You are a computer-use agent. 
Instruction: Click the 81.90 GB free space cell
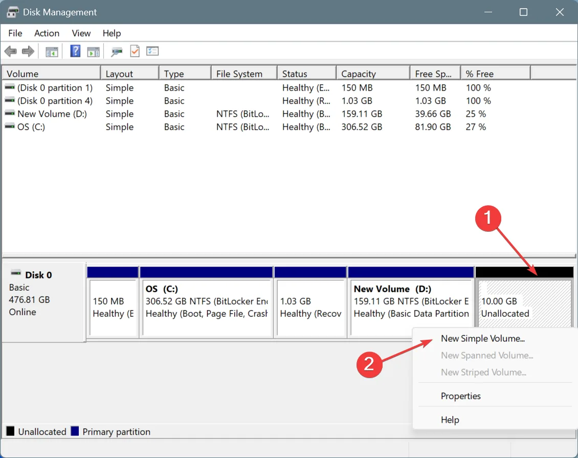(x=433, y=127)
